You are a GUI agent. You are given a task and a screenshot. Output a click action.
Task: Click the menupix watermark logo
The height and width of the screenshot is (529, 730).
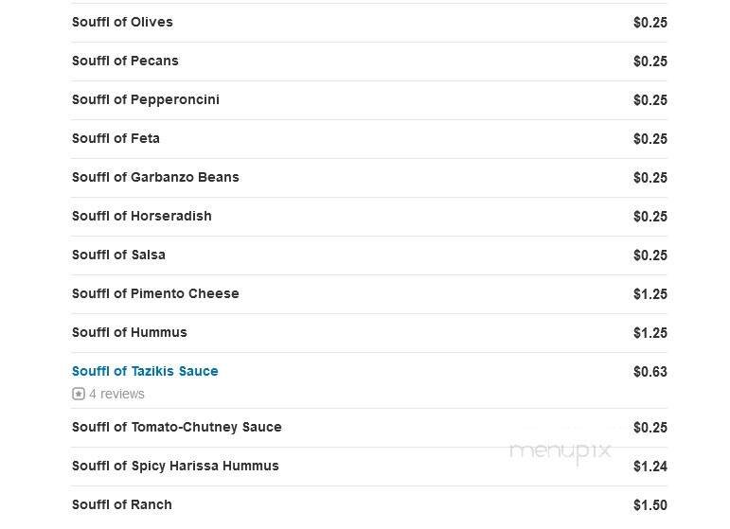tap(561, 450)
